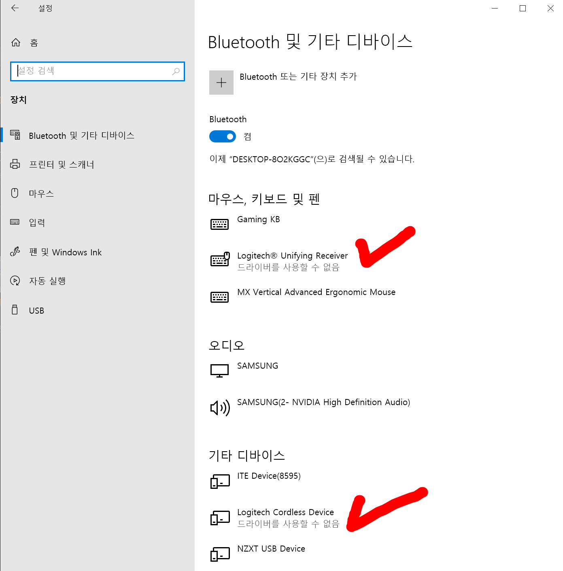563x571 pixels.
Task: Click the Logitech Unifying Receiver icon
Action: pos(220,259)
